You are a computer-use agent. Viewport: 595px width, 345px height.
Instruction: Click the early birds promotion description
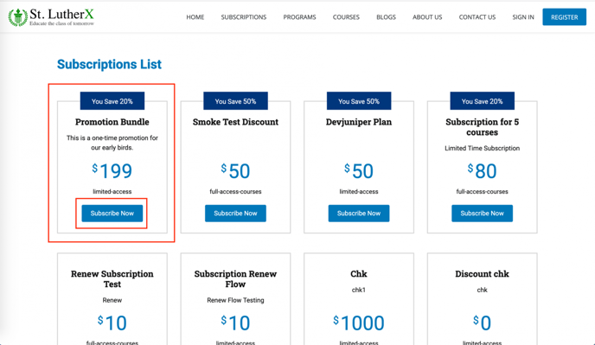[x=112, y=143]
